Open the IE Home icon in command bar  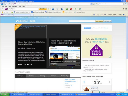coord(94,15)
